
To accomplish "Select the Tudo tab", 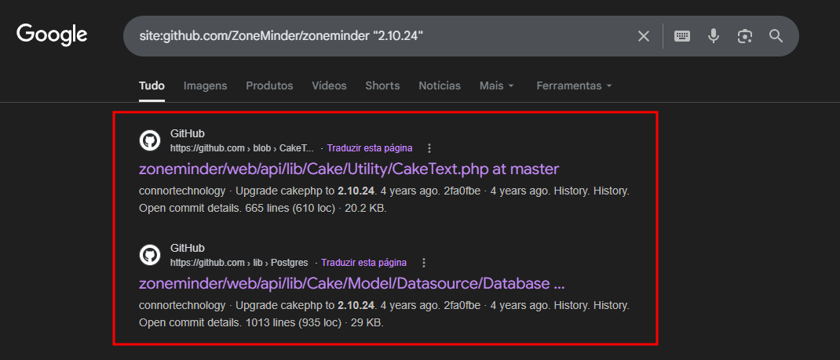I will tap(152, 85).
